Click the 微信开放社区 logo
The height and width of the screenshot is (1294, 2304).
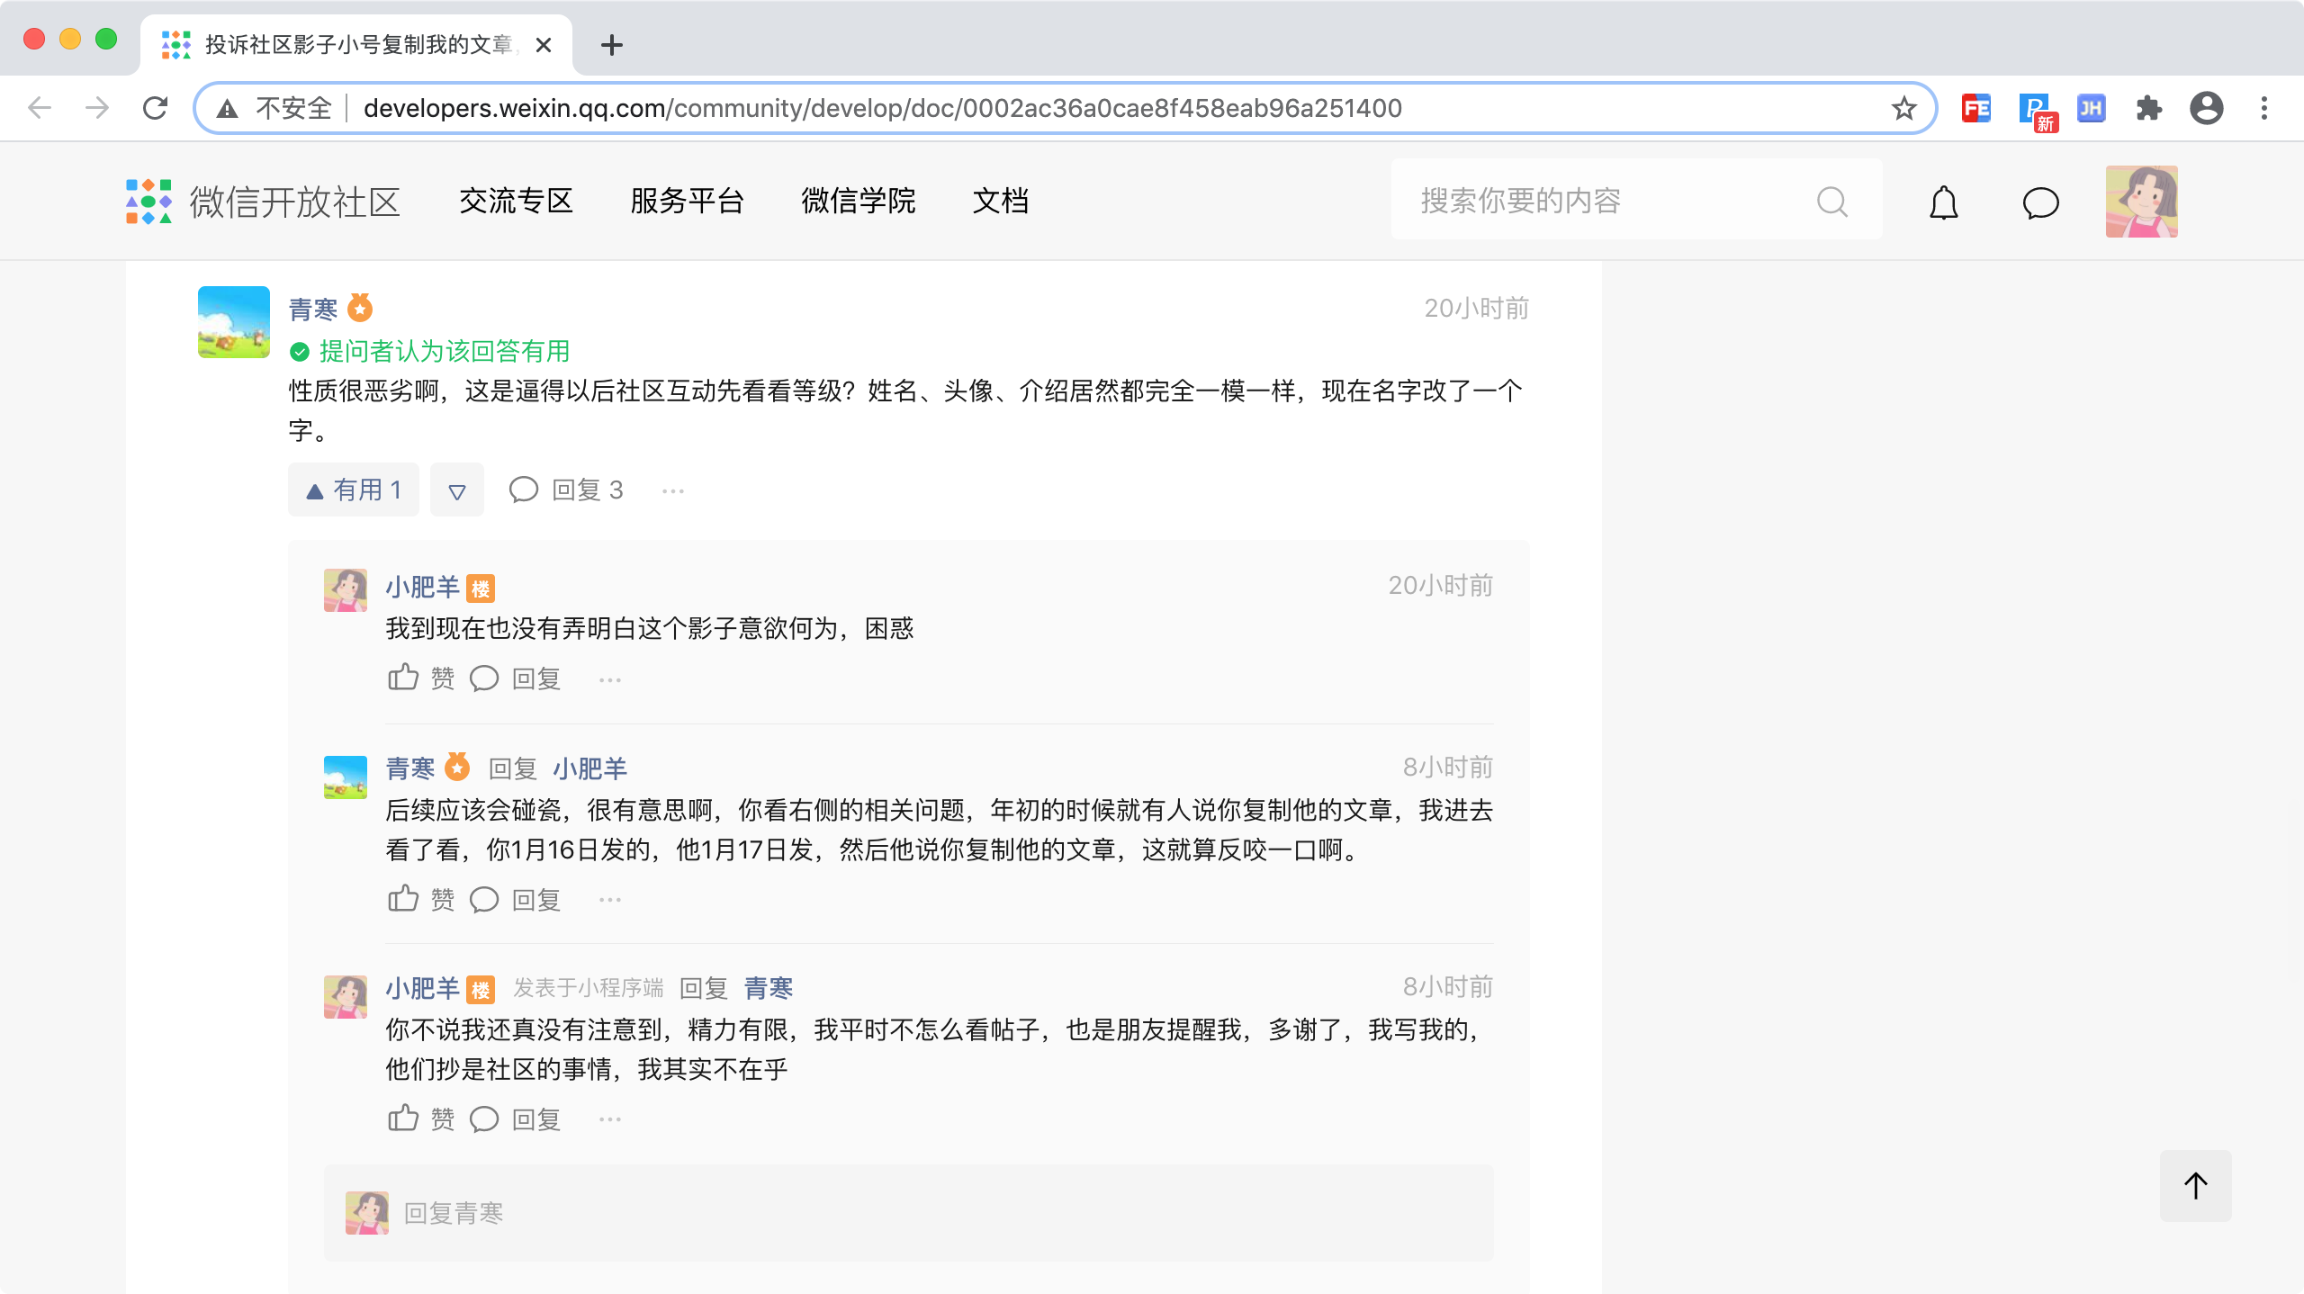click(x=263, y=202)
